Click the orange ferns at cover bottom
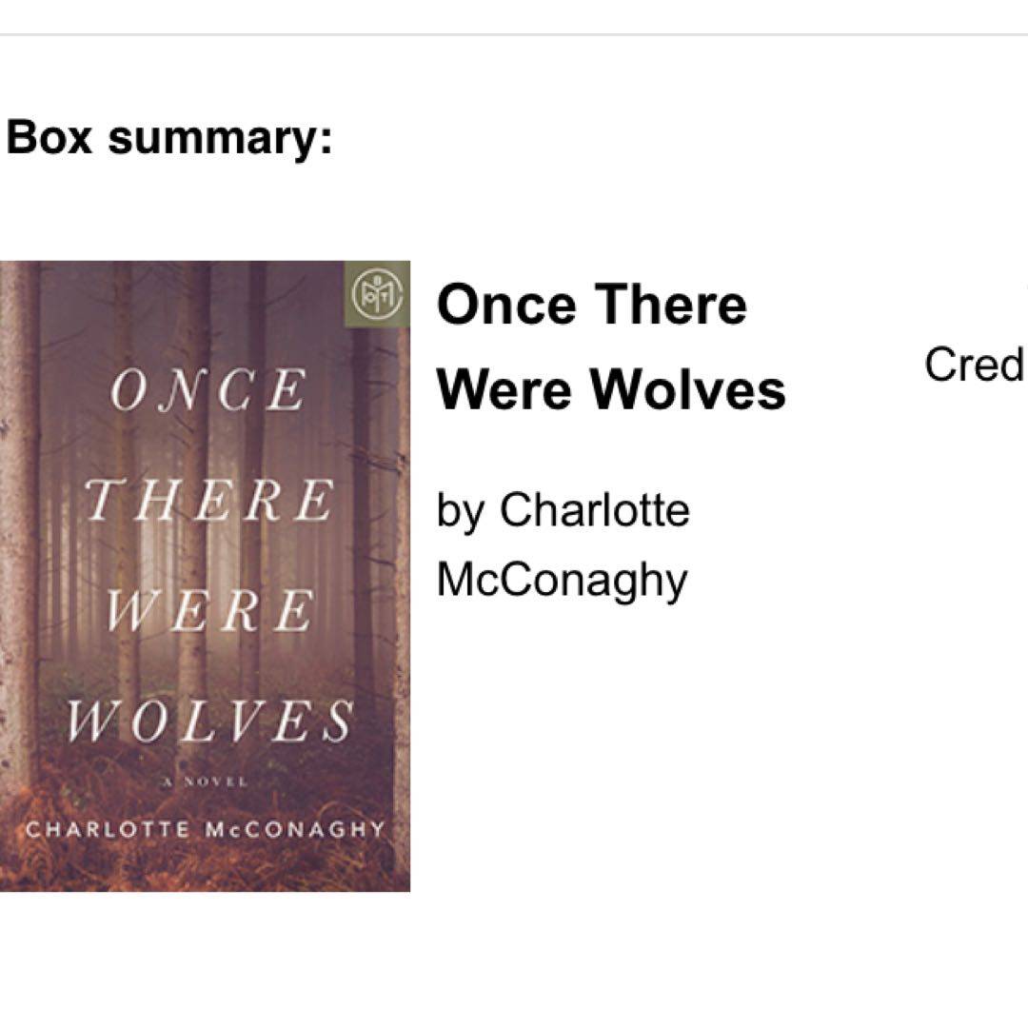The image size is (1028, 1028). (205, 864)
